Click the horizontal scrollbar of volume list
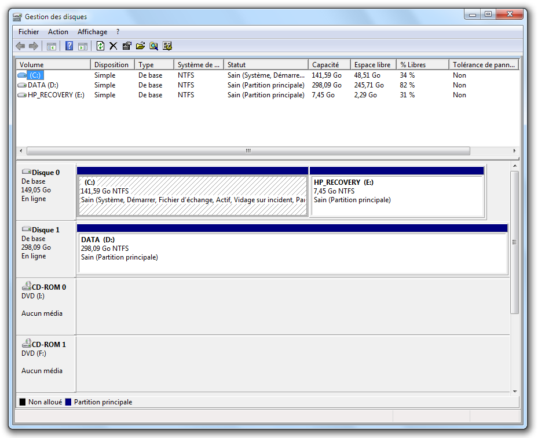Viewport: 538px width, 438px height. (x=248, y=151)
